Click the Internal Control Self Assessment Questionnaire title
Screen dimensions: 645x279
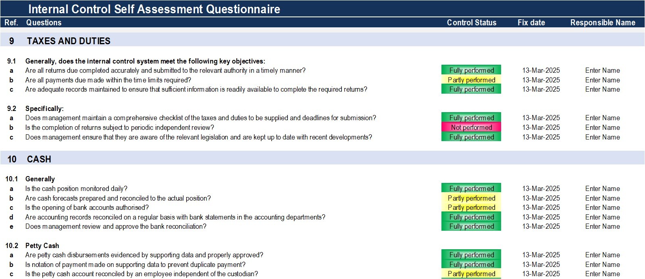[x=154, y=9]
